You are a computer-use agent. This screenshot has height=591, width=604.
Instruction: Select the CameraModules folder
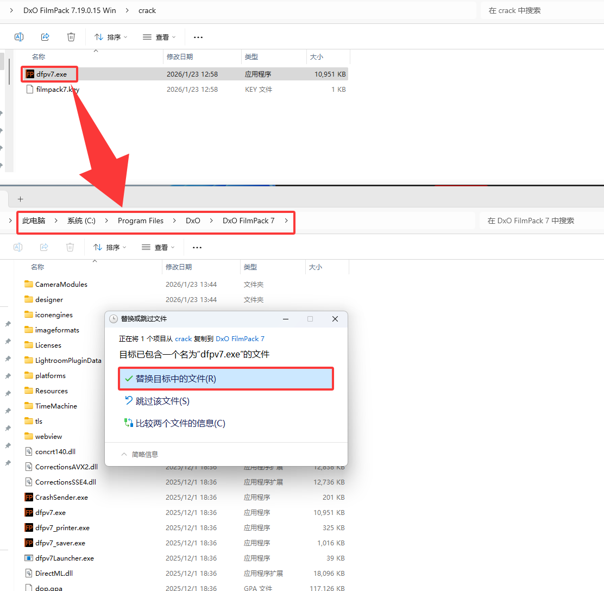pos(56,284)
